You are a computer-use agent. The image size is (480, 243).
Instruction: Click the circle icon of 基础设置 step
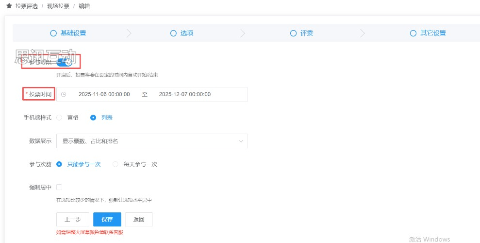[53, 34]
